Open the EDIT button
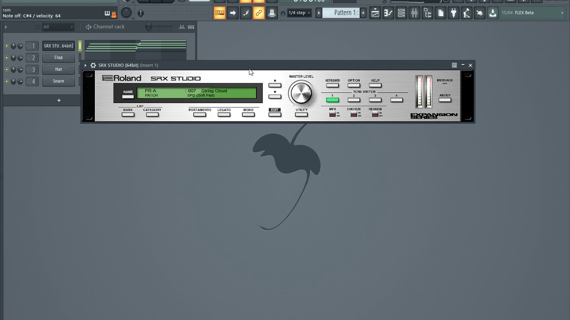Viewport: 570px width, 320px height. [x=275, y=114]
